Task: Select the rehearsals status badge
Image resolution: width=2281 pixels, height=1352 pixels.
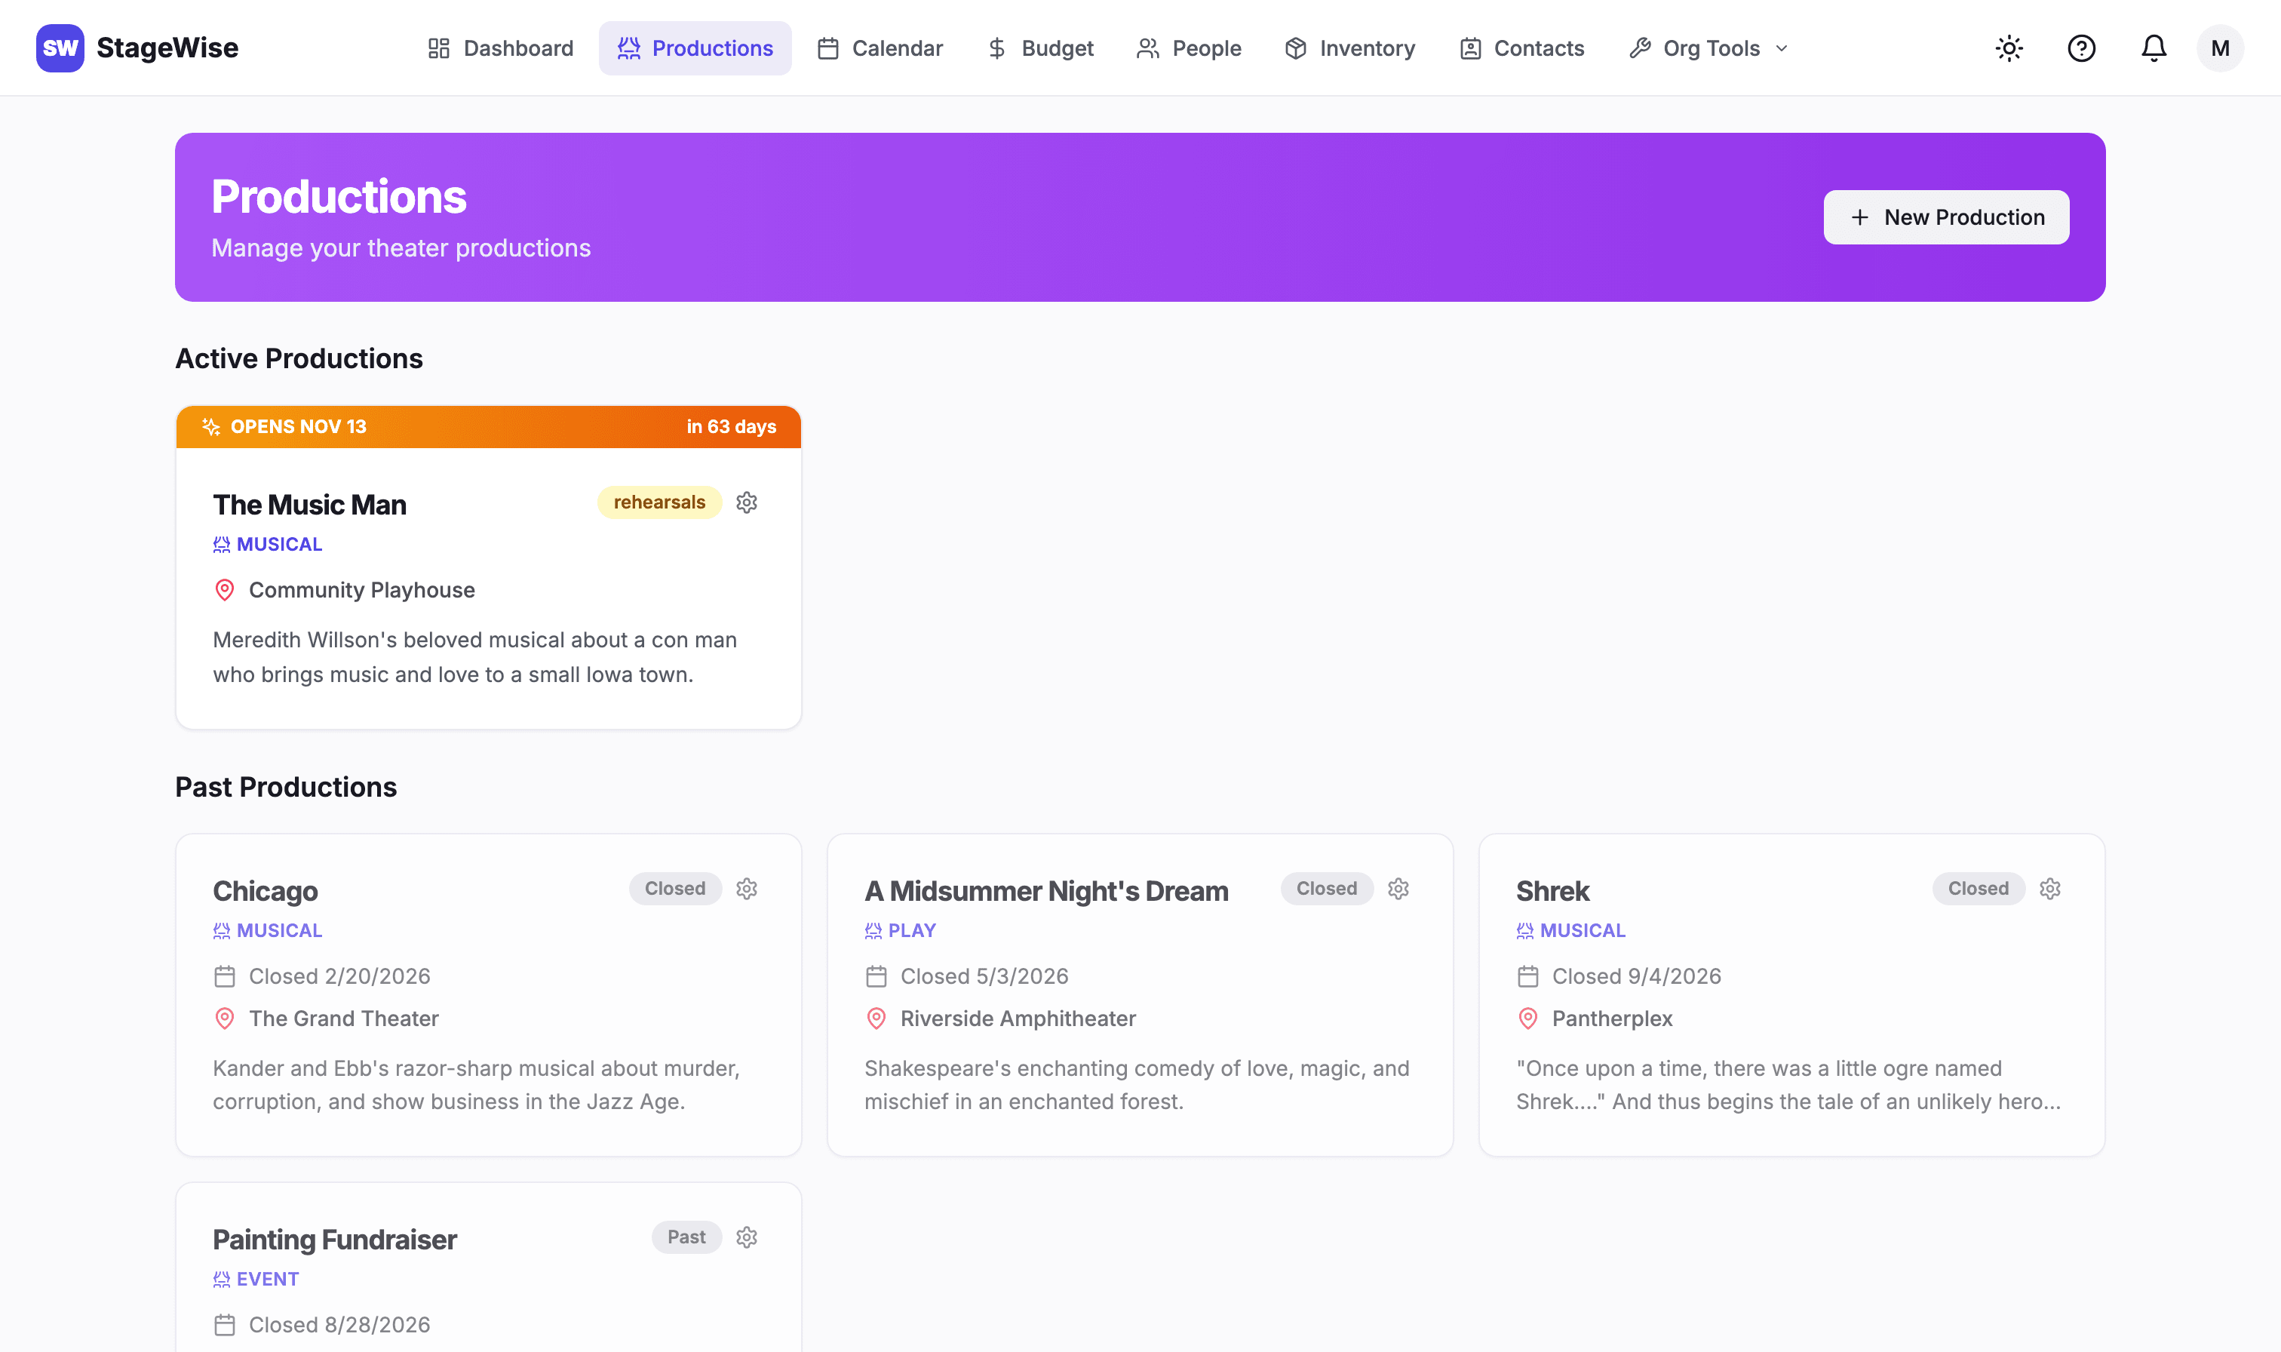Action: pos(659,503)
